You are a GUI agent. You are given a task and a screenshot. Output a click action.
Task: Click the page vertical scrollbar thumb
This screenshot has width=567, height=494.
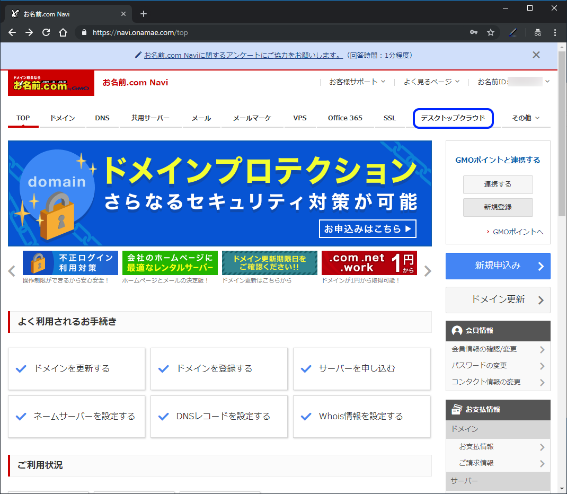(x=562, y=134)
